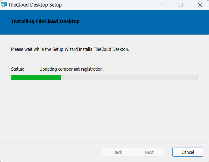This screenshot has height=162, width=209.
Task: Click empty title bar space beside the window title
Action: point(109,5)
